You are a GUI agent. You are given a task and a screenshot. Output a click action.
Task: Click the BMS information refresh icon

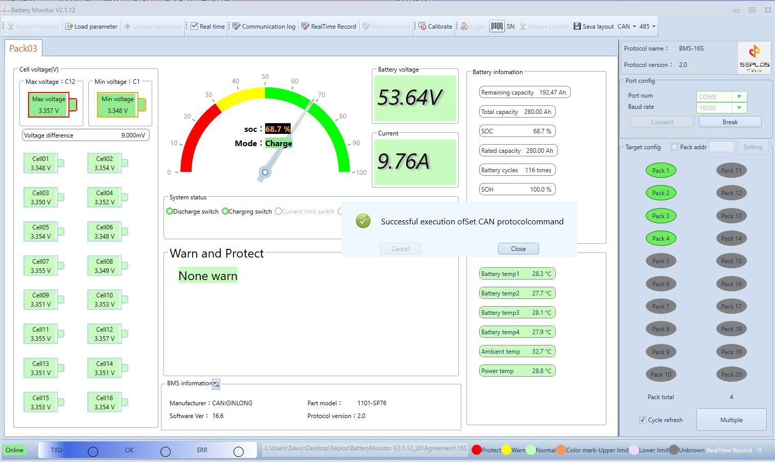coord(216,384)
